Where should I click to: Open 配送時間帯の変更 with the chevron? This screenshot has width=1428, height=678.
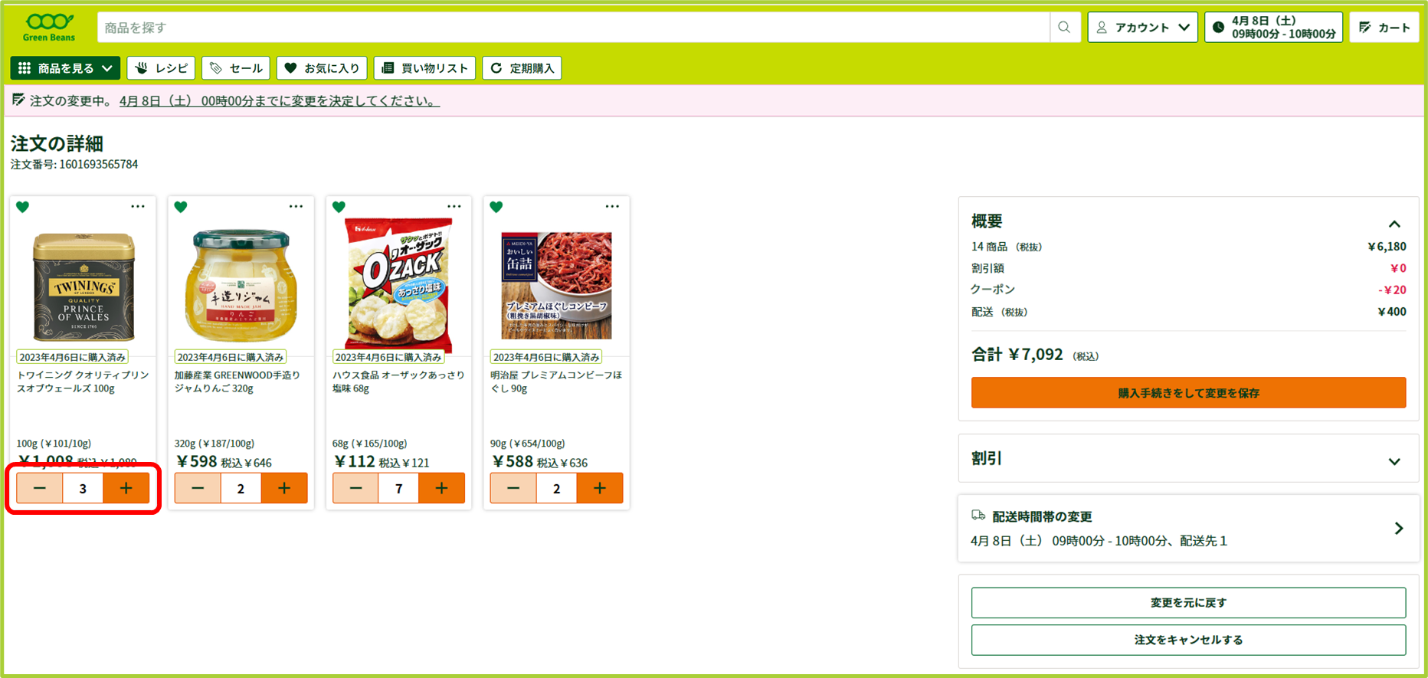click(x=1398, y=529)
